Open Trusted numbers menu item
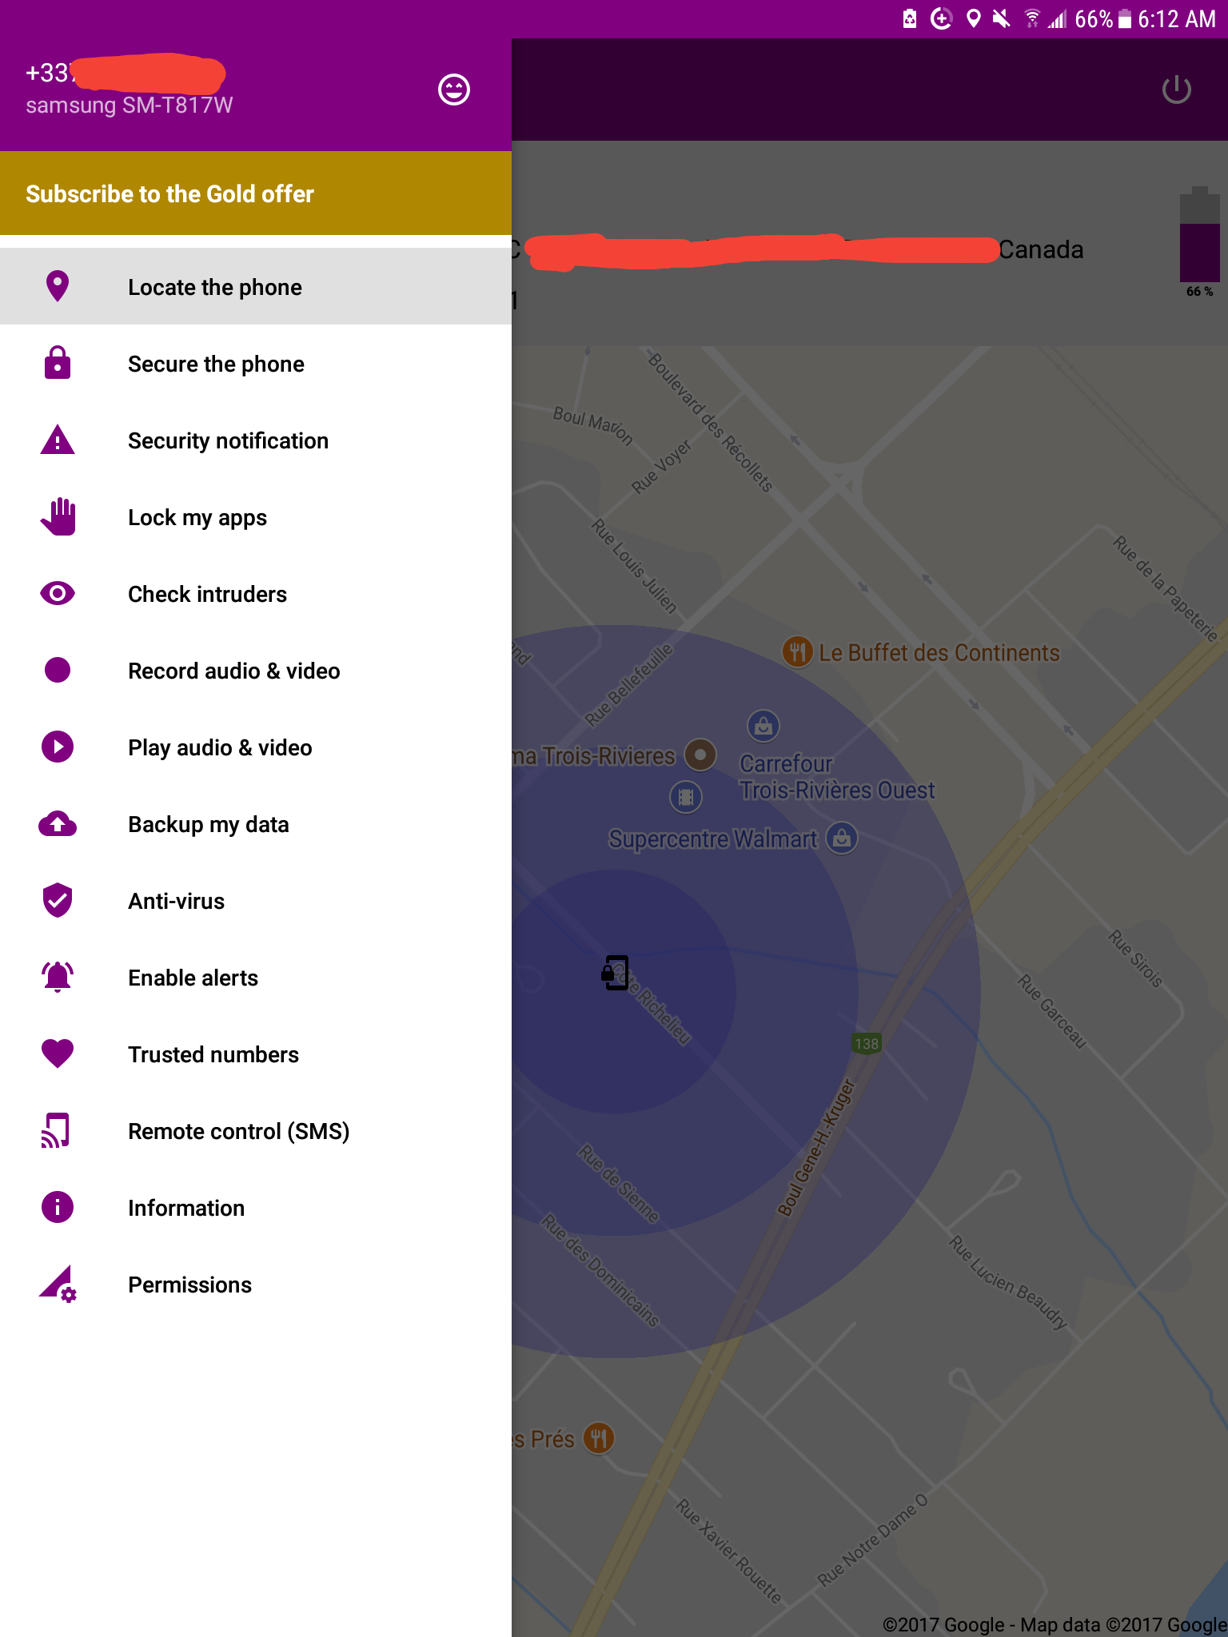This screenshot has width=1228, height=1637. pos(256,1053)
